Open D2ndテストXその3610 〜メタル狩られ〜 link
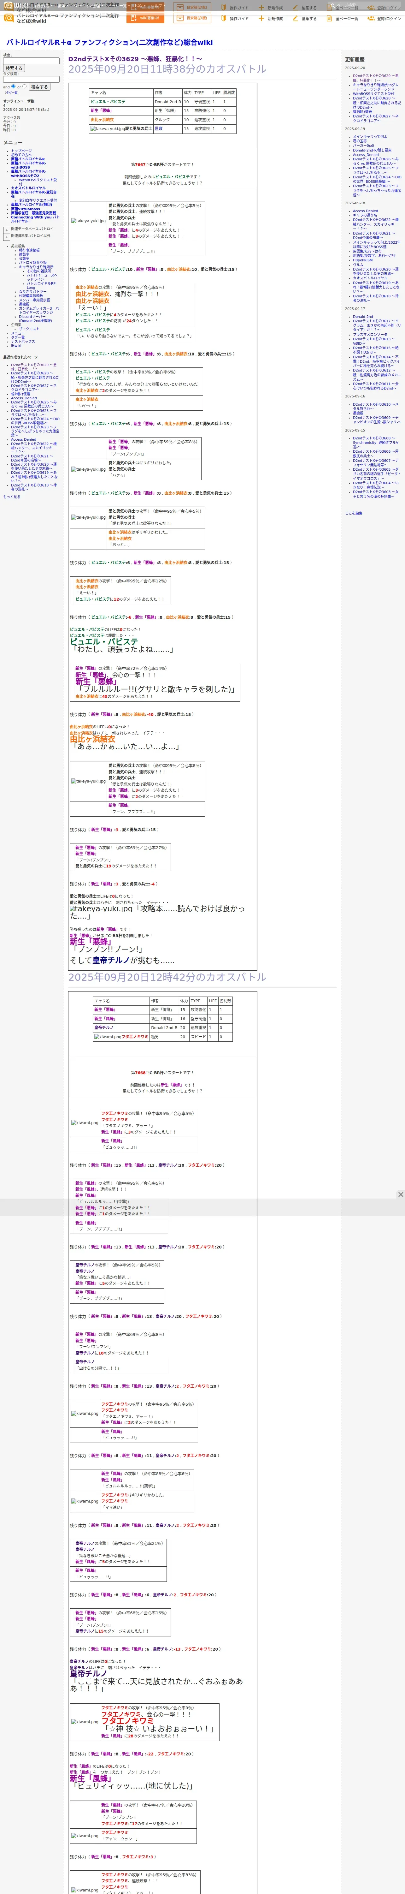The image size is (405, 1894). click(376, 406)
